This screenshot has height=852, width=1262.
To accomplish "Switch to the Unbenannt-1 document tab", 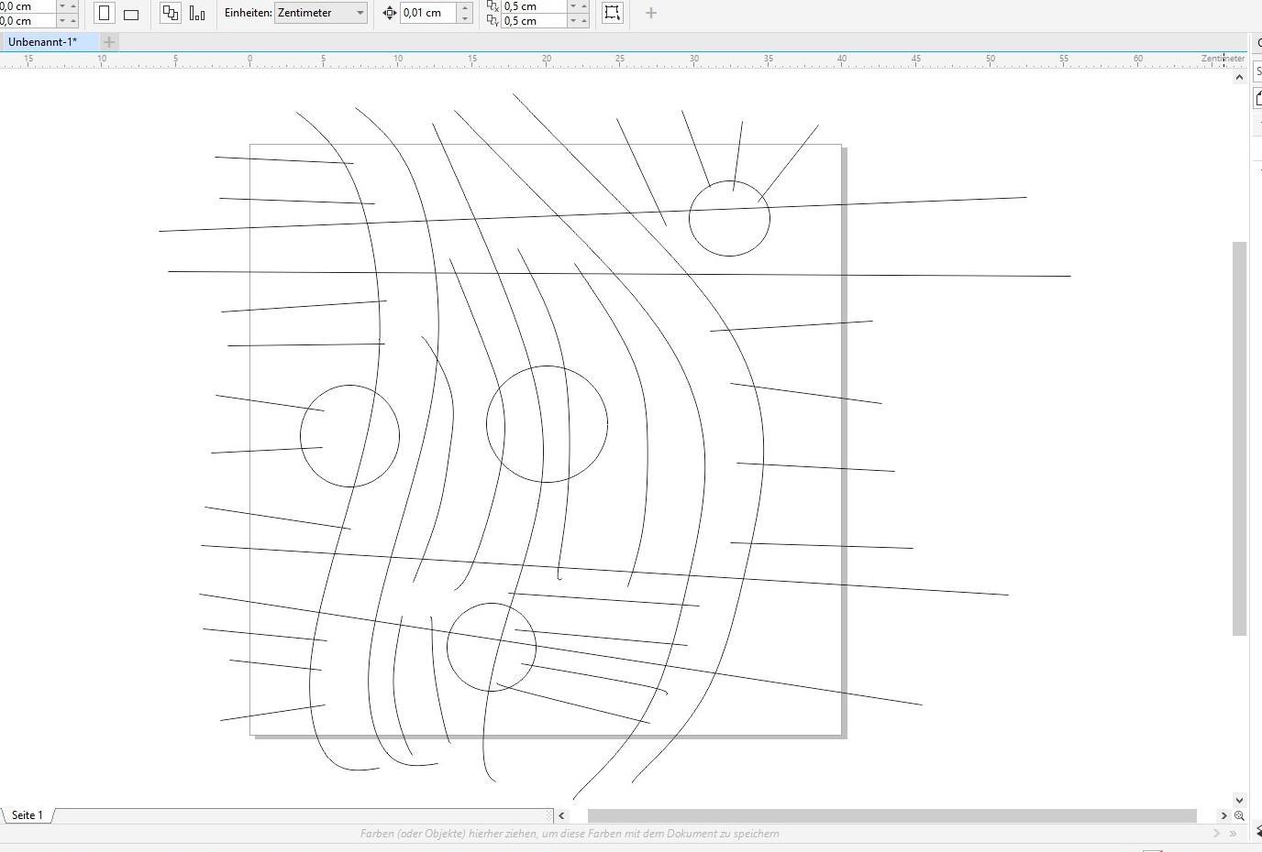I will [x=43, y=42].
